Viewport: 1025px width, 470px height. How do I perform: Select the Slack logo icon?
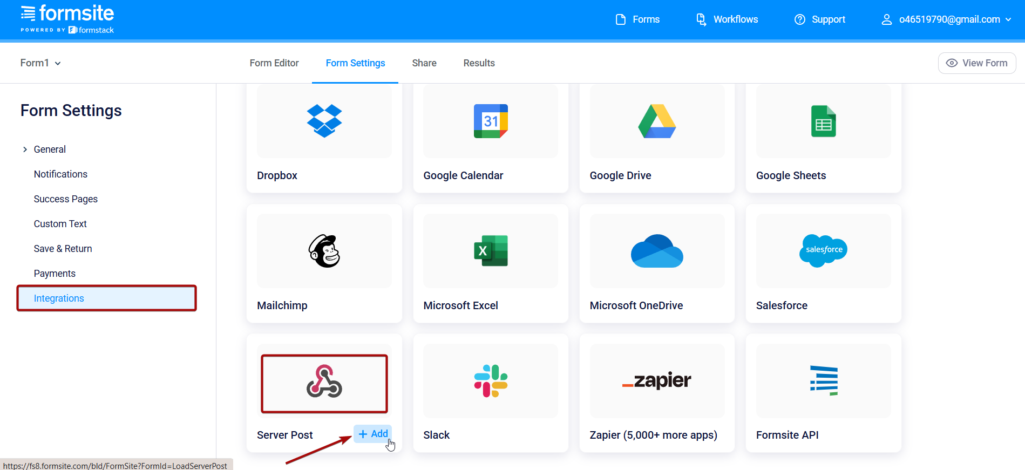coord(491,381)
